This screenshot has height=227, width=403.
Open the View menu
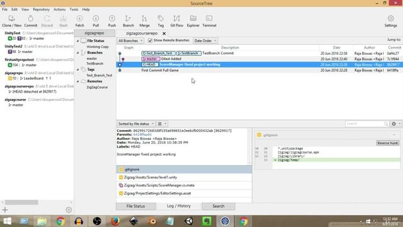tap(25, 9)
